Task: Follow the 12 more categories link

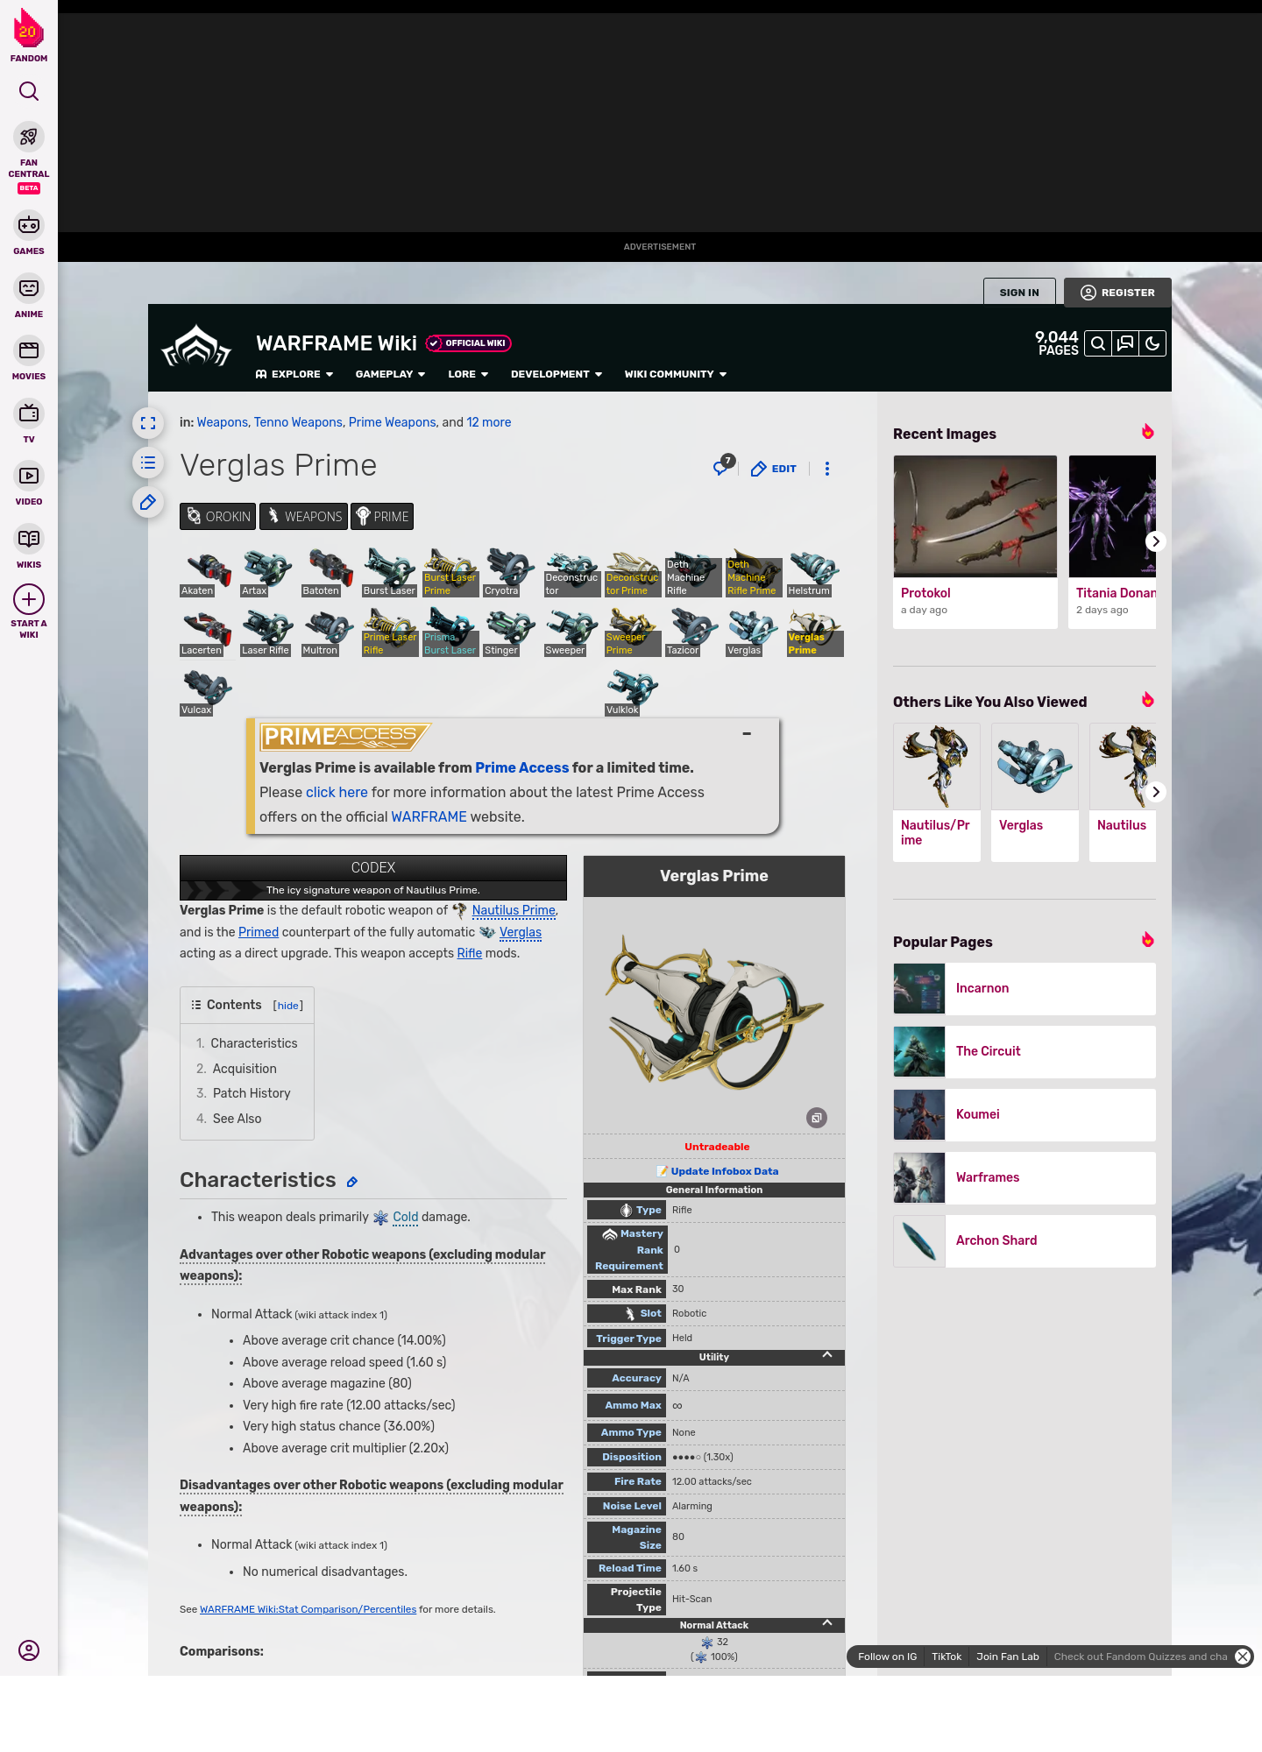Action: pos(489,422)
